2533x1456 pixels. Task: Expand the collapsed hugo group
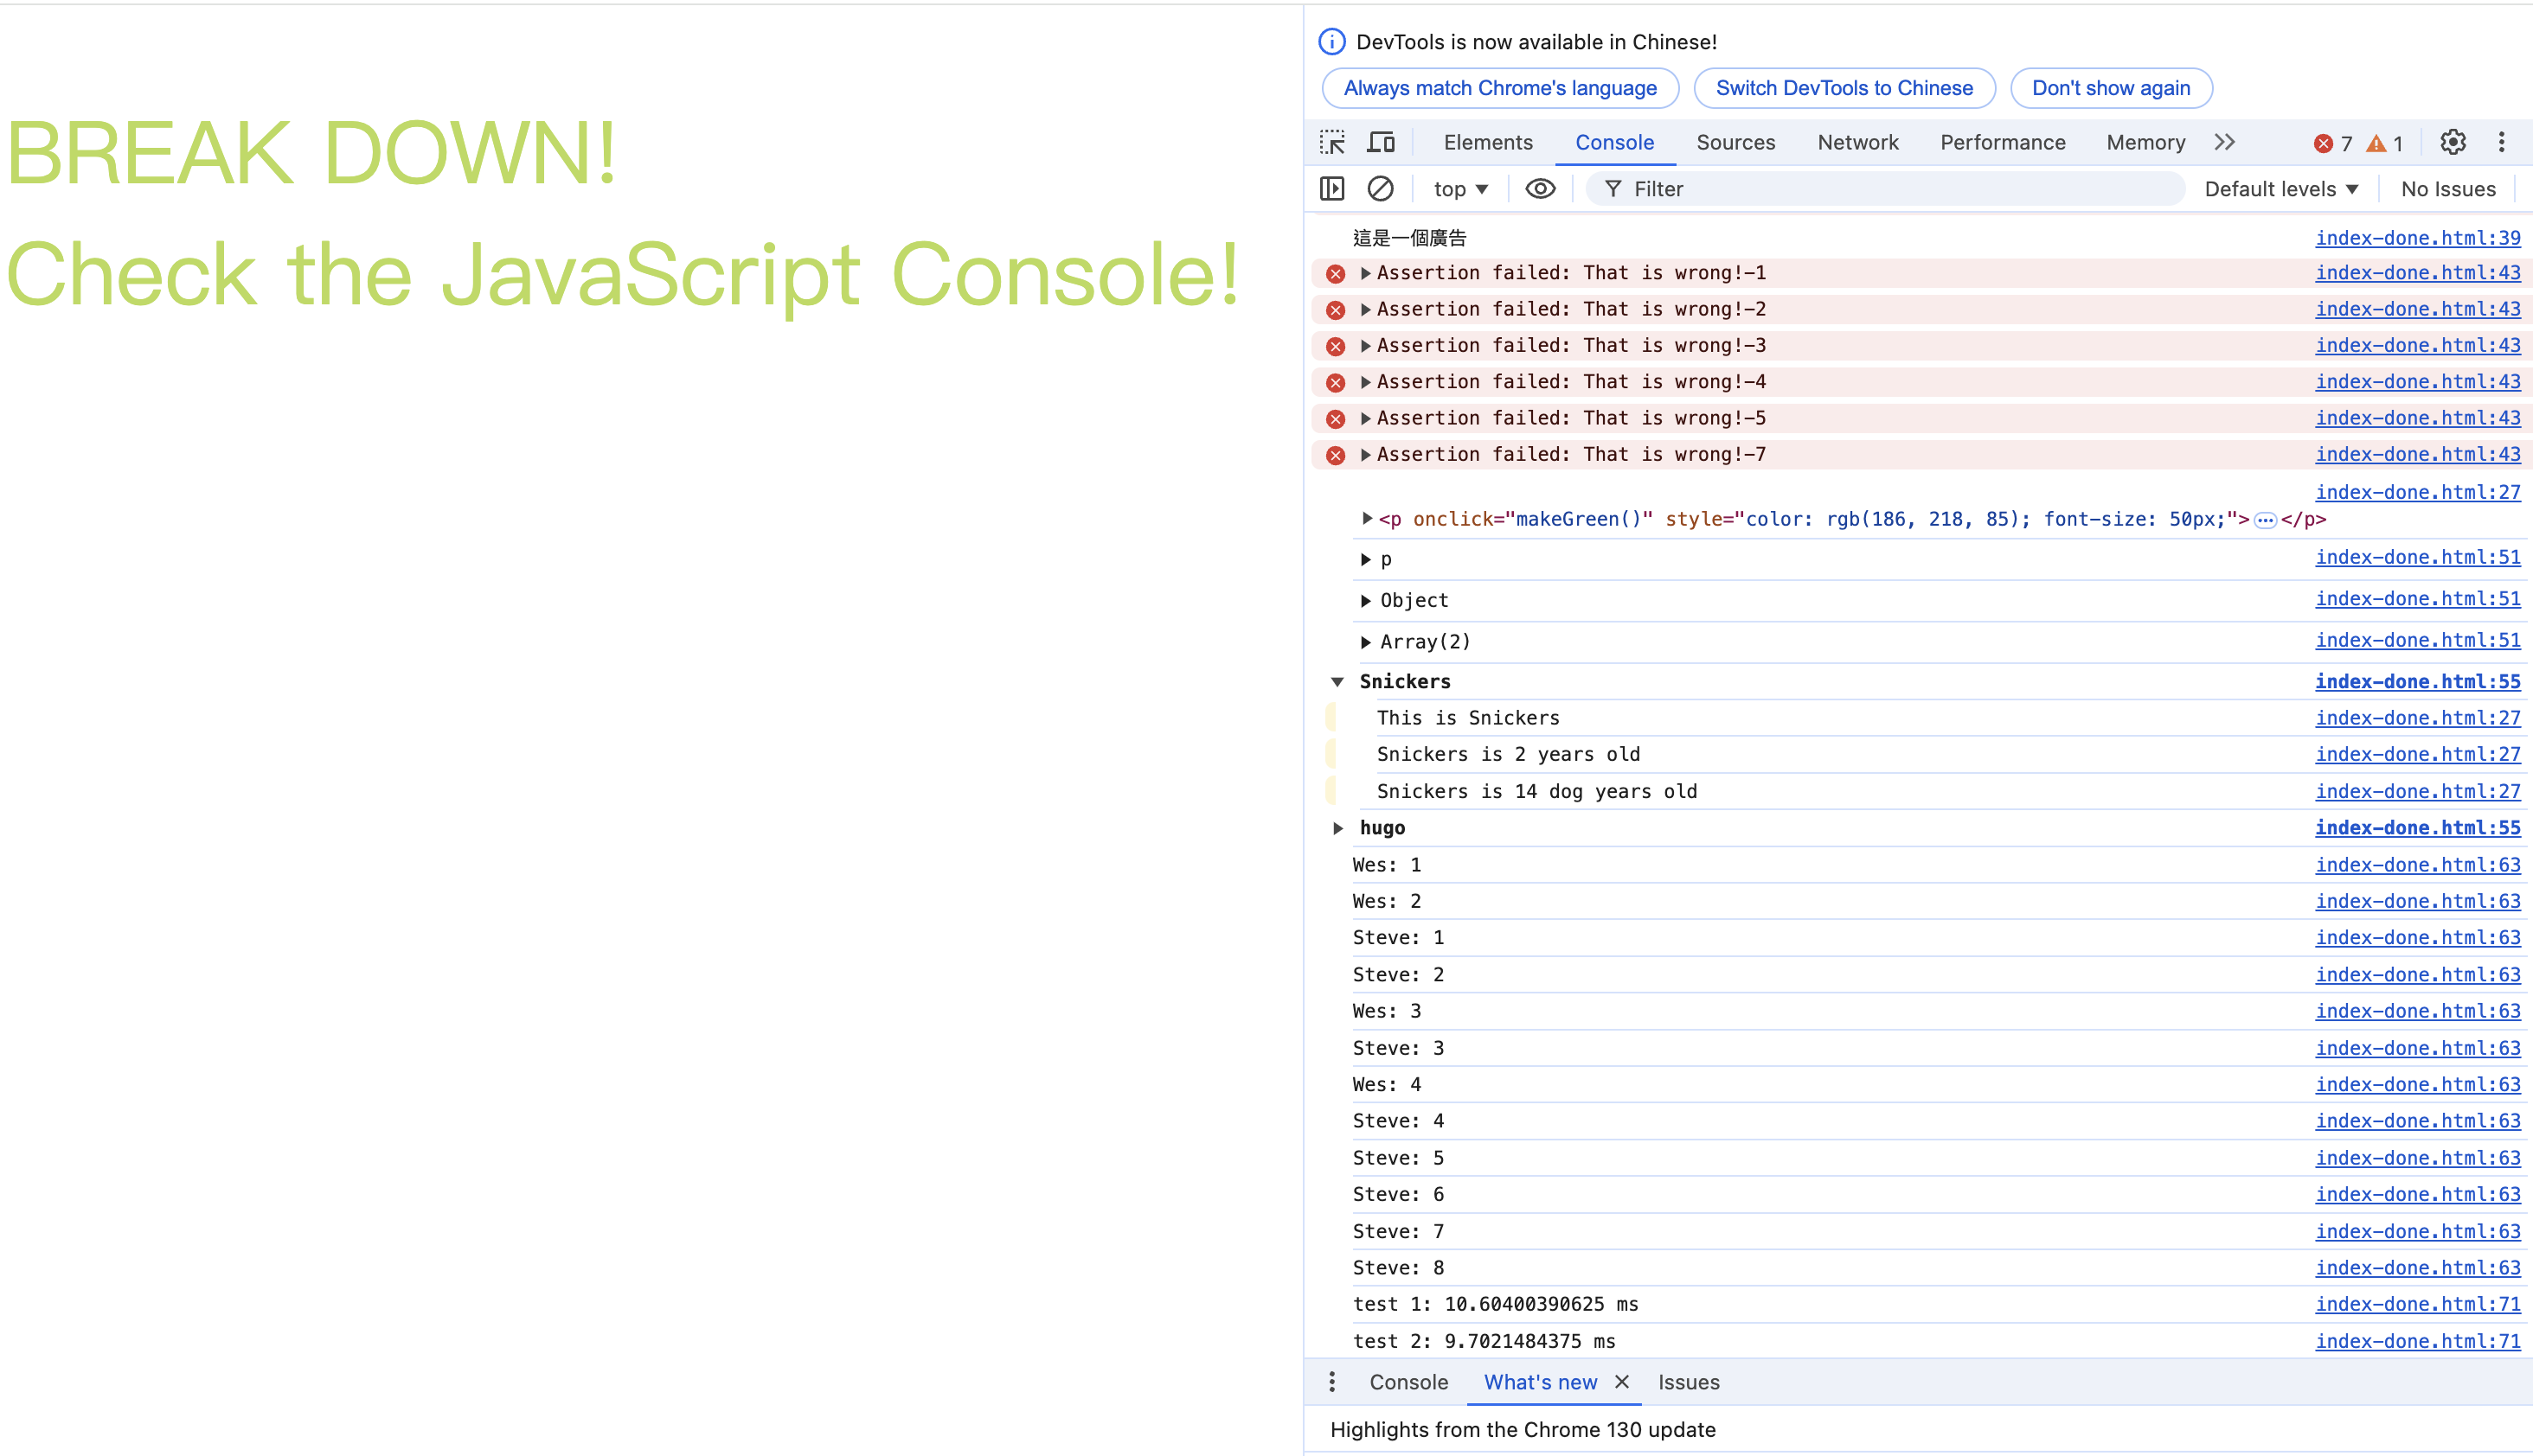[x=1337, y=828]
